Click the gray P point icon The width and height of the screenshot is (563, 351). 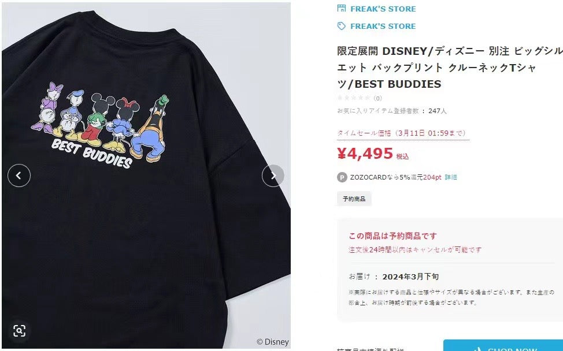pyautogui.click(x=342, y=177)
